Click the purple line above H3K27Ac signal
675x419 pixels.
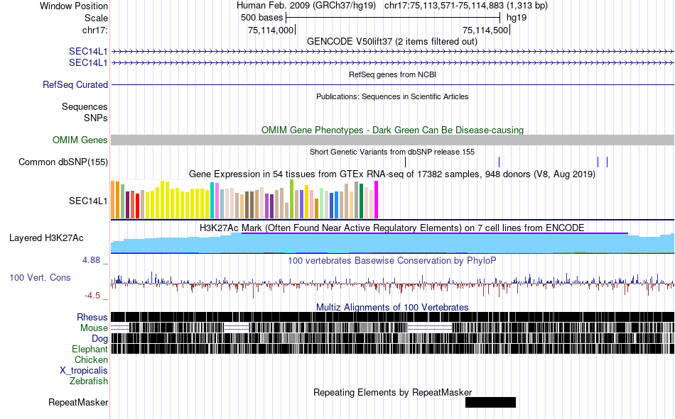coord(435,233)
